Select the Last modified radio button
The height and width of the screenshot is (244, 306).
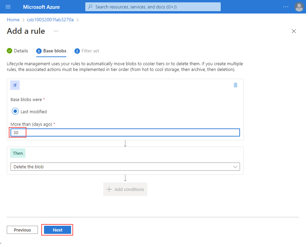[15, 112]
